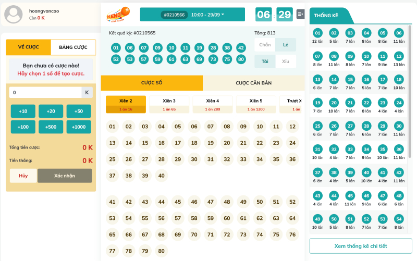
Task: Toggle the Chẵn option
Action: [265, 45]
